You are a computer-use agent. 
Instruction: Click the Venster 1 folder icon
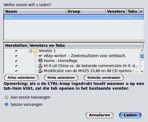click(35, 51)
